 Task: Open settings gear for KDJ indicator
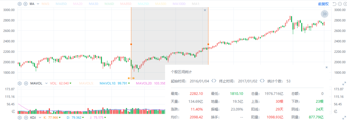coord(20,117)
